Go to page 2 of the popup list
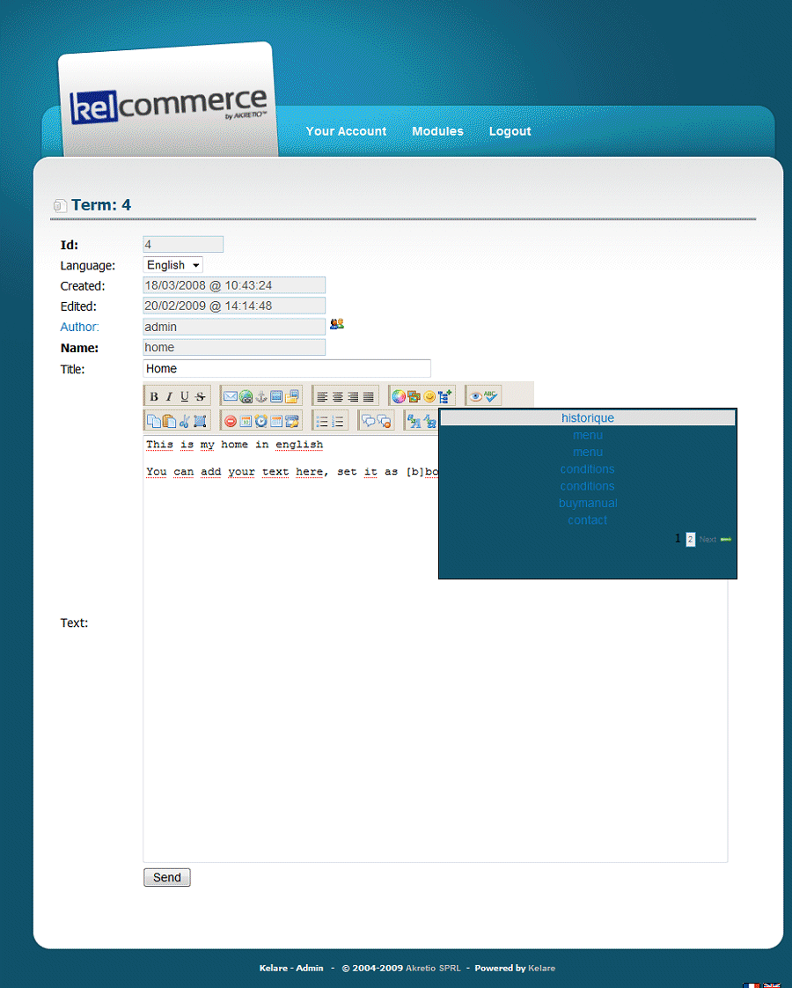Image resolution: width=792 pixels, height=988 pixels. 691,539
